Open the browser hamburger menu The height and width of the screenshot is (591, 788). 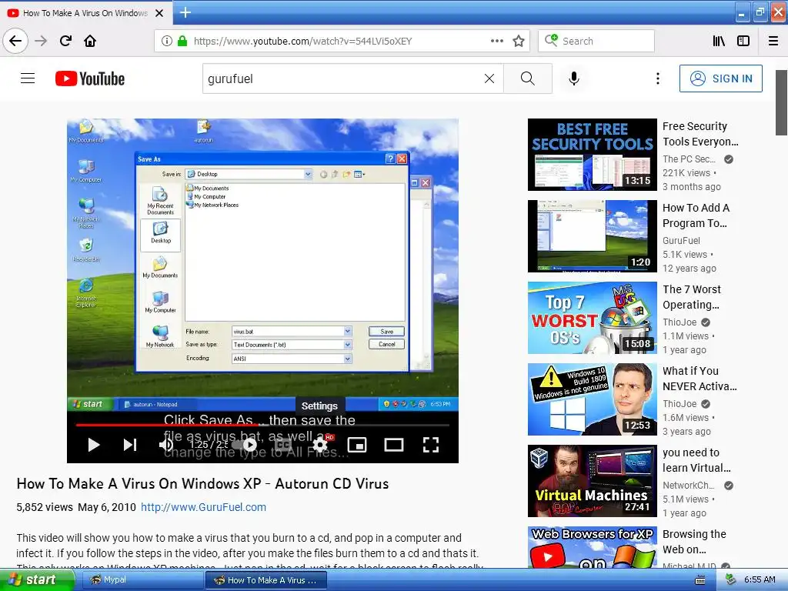coord(773,41)
